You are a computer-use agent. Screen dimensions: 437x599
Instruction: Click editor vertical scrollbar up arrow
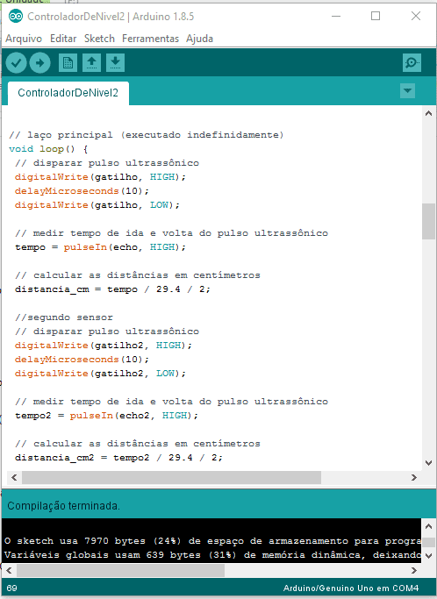point(428,113)
